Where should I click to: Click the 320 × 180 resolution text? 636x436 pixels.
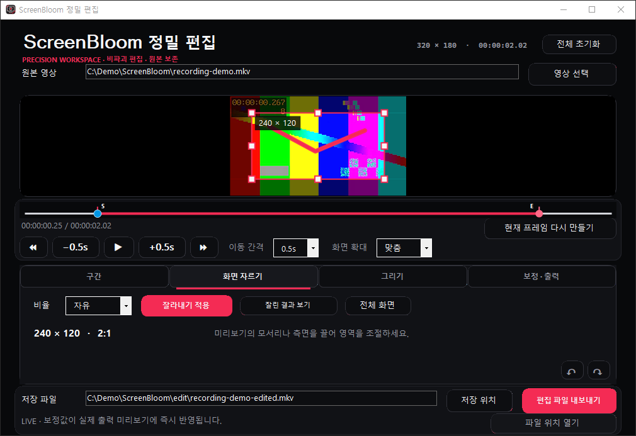[437, 45]
